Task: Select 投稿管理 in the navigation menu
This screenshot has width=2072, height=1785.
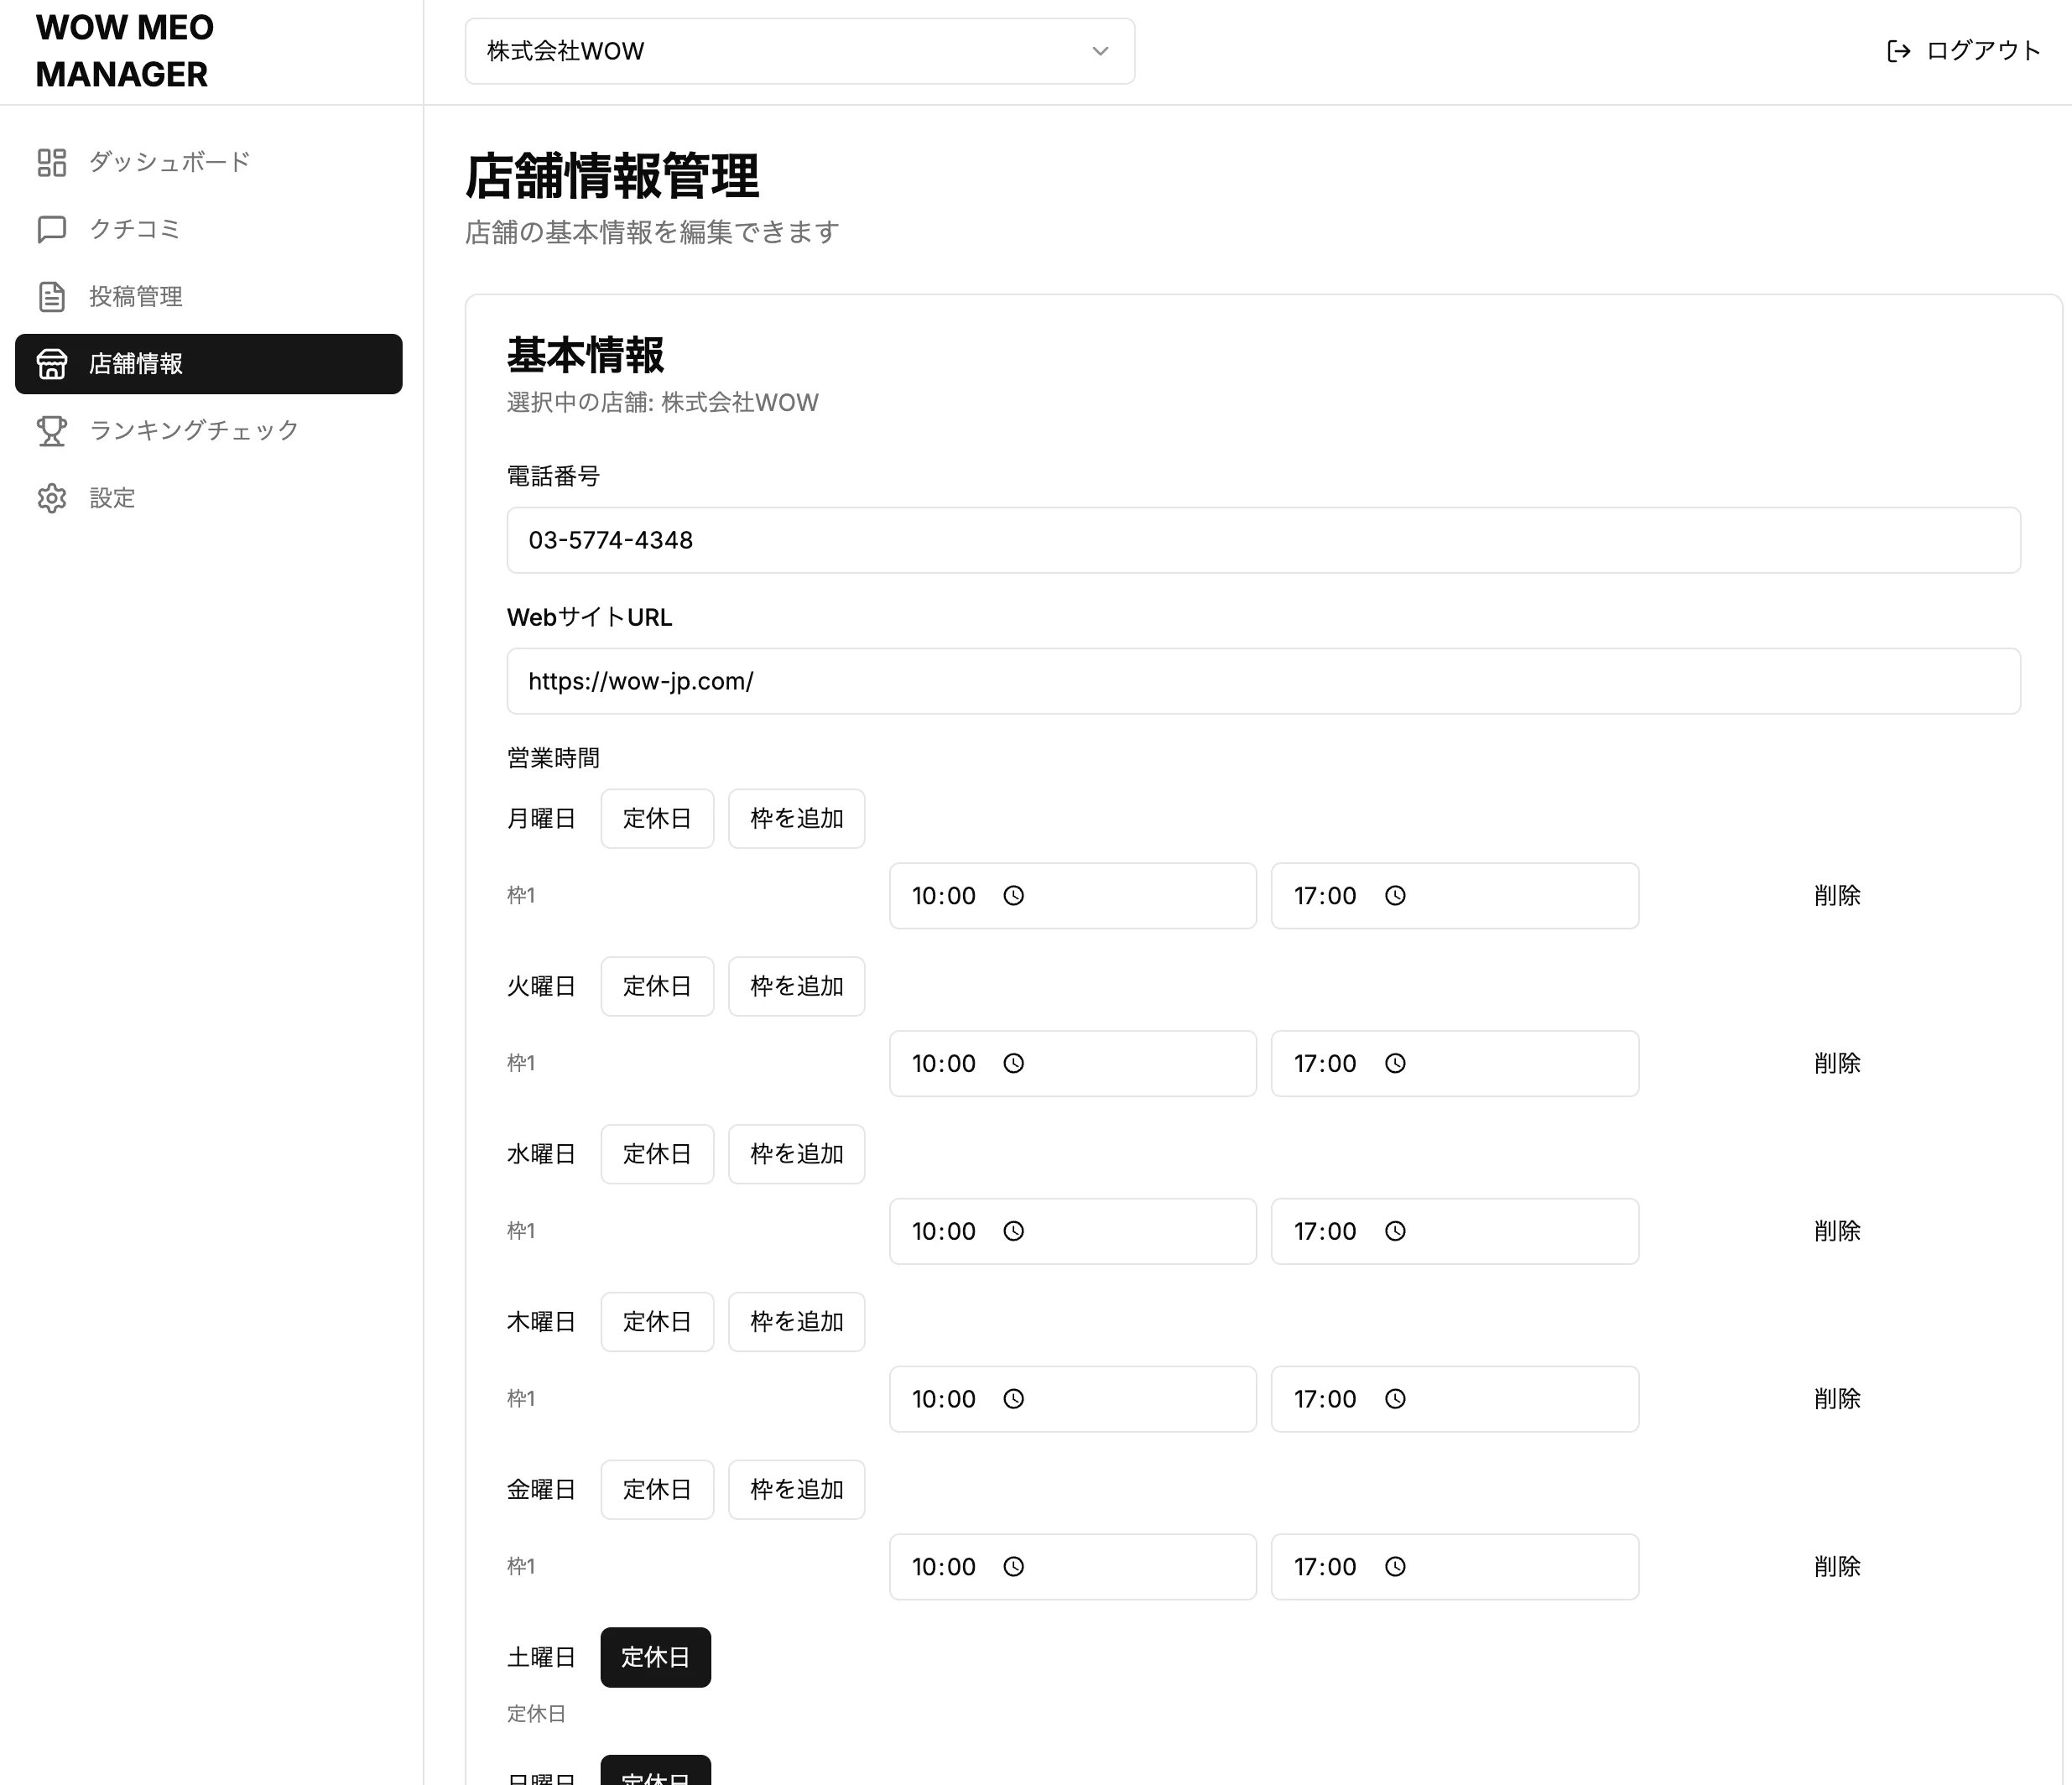Action: pos(134,296)
